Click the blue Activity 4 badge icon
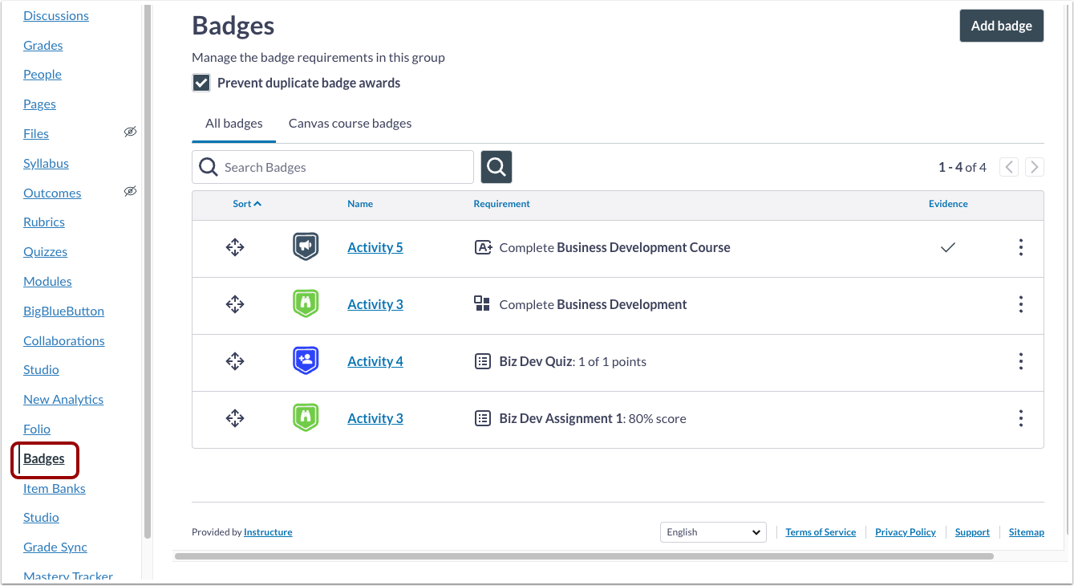This screenshot has width=1074, height=586. pyautogui.click(x=306, y=361)
